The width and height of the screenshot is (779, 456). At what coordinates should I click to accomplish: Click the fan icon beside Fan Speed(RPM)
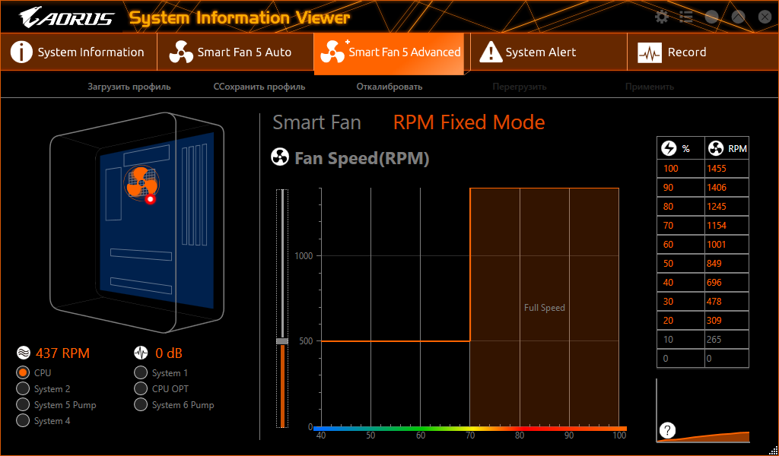[280, 157]
